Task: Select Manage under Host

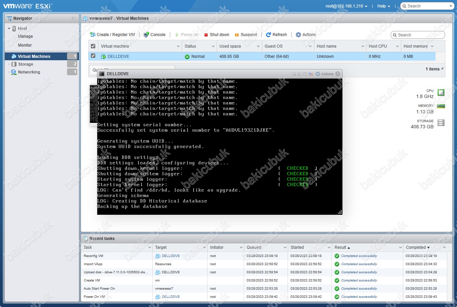Action: click(x=26, y=36)
